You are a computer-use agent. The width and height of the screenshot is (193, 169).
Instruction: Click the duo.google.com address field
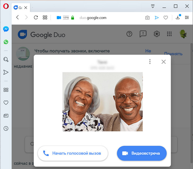pyautogui.click(x=93, y=18)
